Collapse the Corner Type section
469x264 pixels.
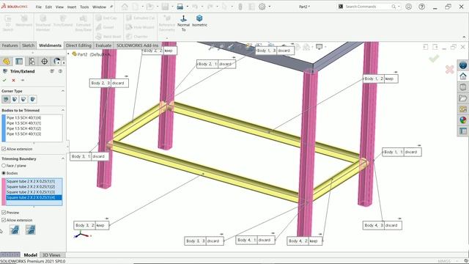tap(63, 91)
